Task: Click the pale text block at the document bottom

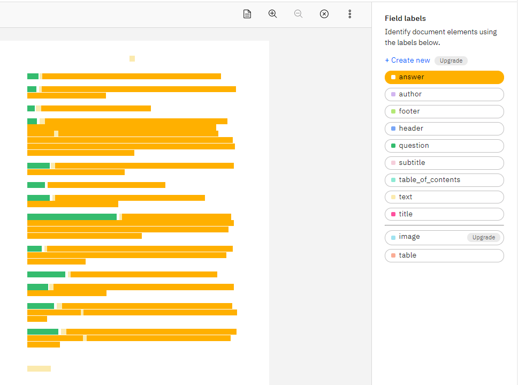Action: pos(39,368)
